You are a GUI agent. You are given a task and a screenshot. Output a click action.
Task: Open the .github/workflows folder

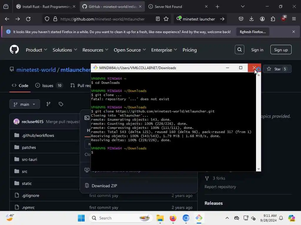pos(38,135)
